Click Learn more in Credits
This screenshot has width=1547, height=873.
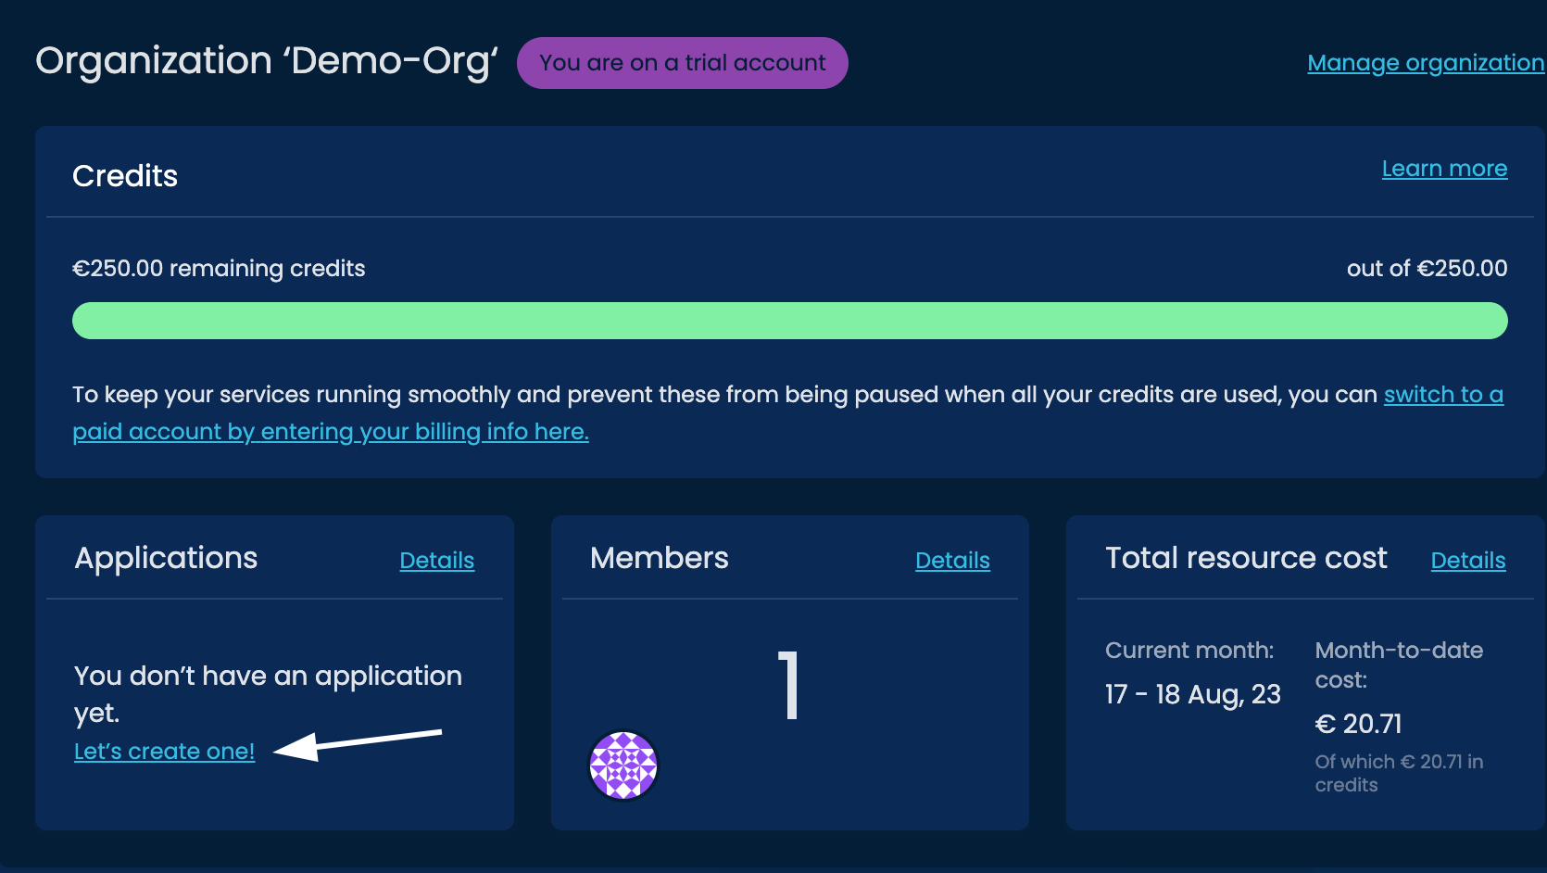coord(1444,169)
